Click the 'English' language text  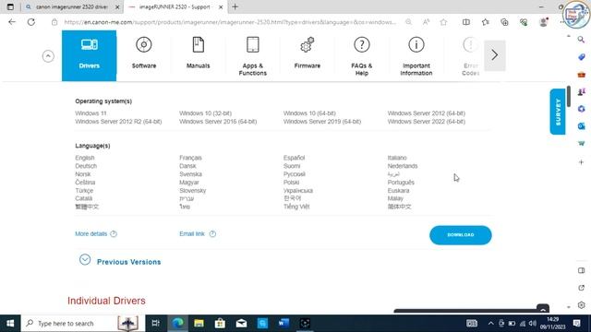pos(85,158)
